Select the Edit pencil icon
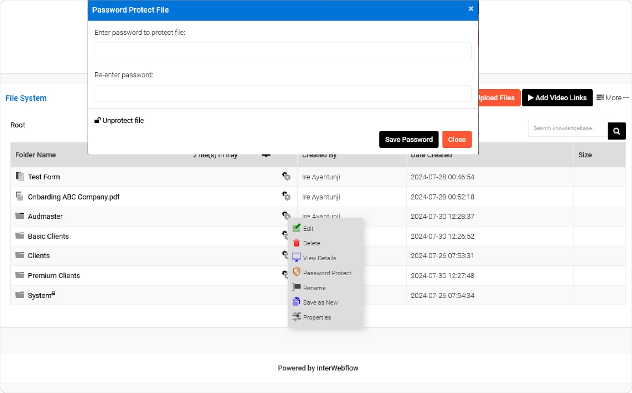 pos(296,228)
